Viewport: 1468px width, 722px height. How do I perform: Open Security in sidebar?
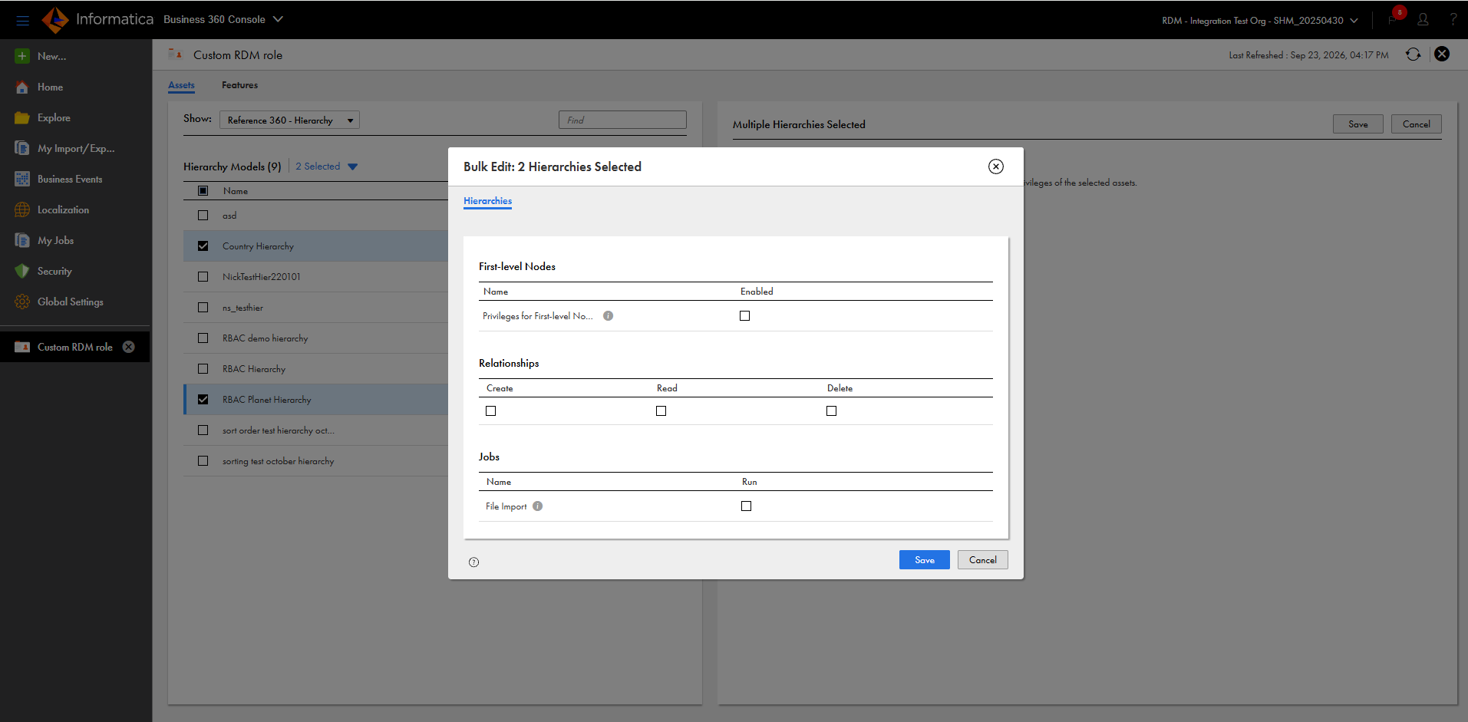(x=54, y=271)
